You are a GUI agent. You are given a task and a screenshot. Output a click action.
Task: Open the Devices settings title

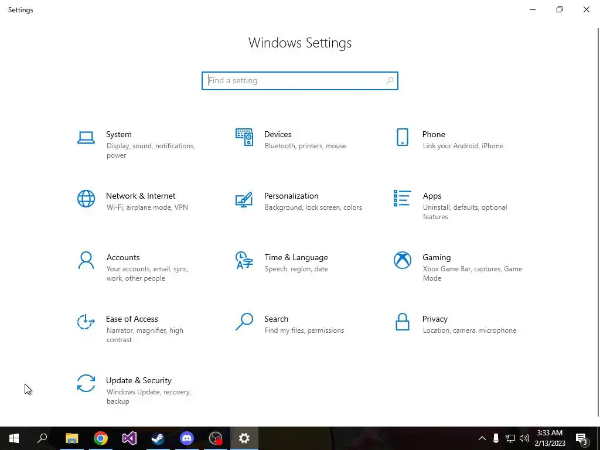point(278,134)
